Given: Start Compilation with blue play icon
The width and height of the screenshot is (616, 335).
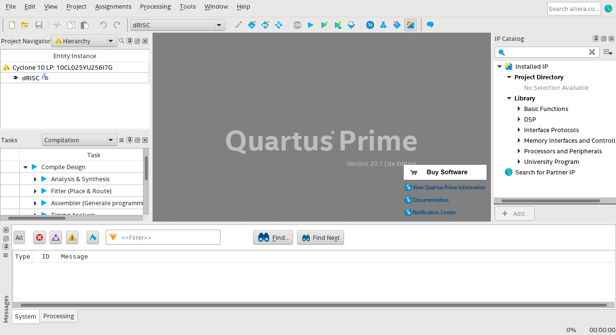Looking at the screenshot, I should tap(311, 25).
